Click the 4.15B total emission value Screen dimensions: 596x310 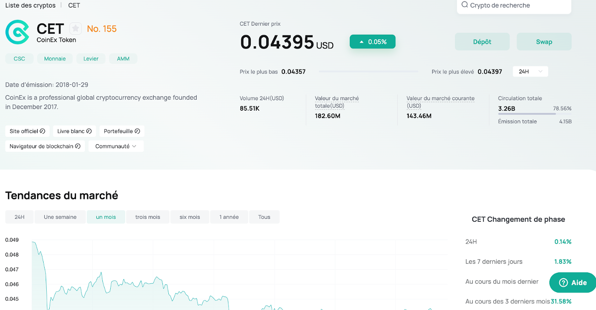(x=565, y=122)
